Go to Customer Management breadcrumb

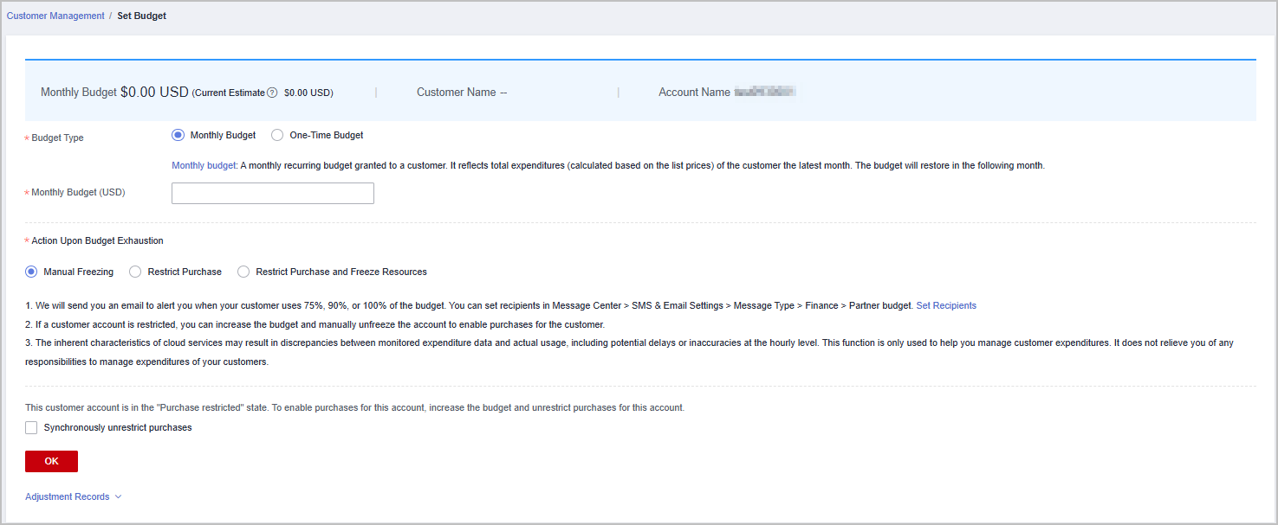(x=55, y=16)
